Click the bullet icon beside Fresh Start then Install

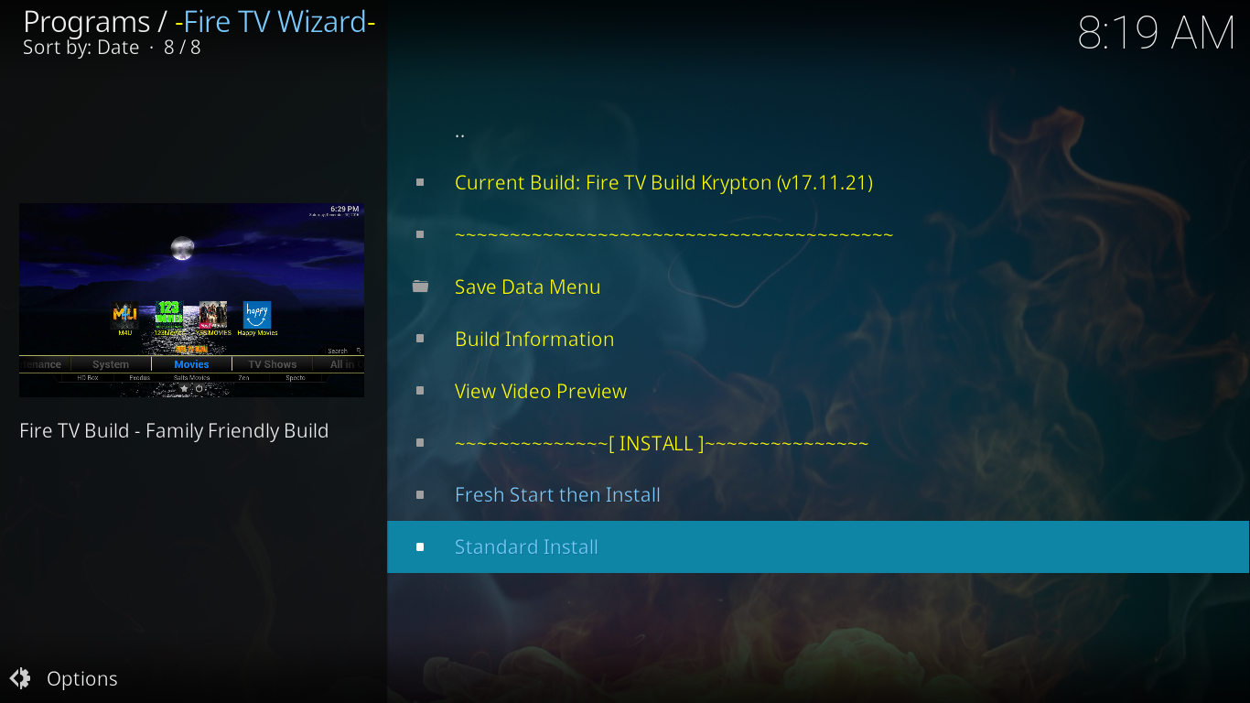click(420, 494)
